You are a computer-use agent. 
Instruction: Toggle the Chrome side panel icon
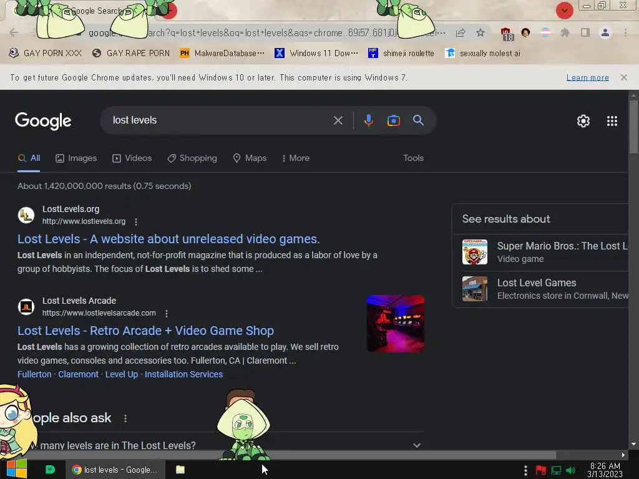[585, 32]
